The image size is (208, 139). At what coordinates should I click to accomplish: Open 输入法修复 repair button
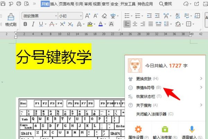click(x=165, y=131)
